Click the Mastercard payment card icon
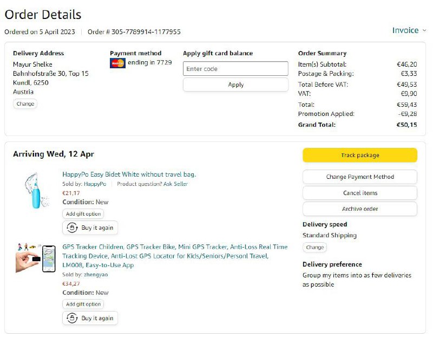This screenshot has width=433, height=337. click(x=117, y=63)
